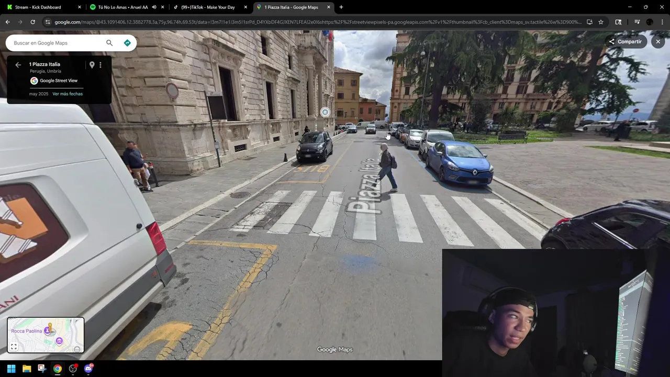Click the Chrome profile avatar
This screenshot has width=670, height=377.
650,22
